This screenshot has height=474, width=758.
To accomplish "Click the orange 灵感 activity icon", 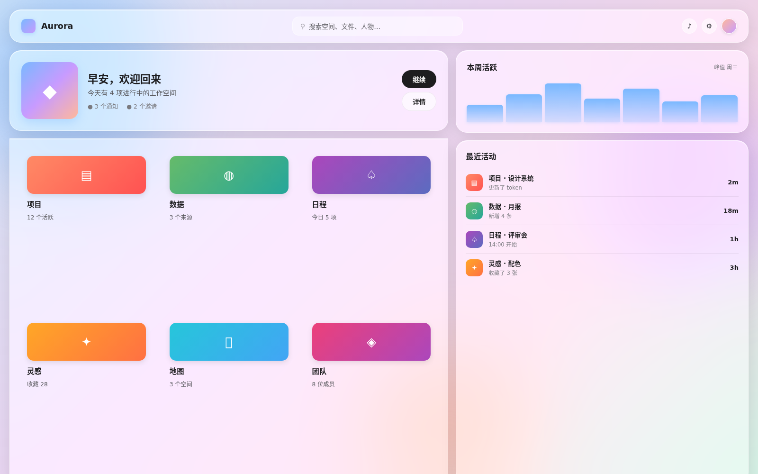I will pyautogui.click(x=474, y=268).
